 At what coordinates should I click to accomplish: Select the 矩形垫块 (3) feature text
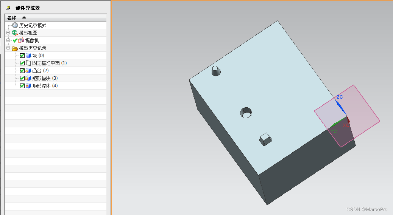click(x=45, y=78)
